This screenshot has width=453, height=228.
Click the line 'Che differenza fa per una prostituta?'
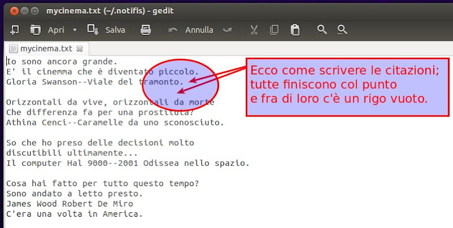click(100, 112)
